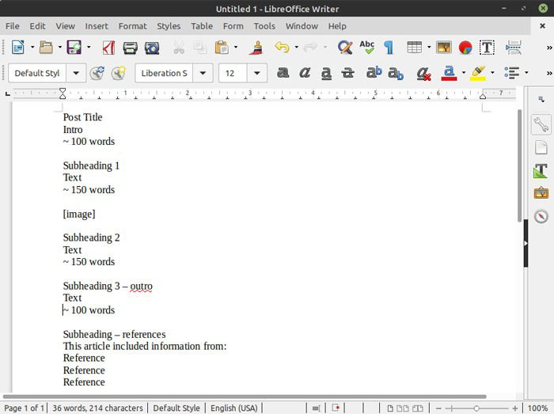The height and width of the screenshot is (414, 554).
Task: Click Default Style in the status bar
Action: (176, 408)
